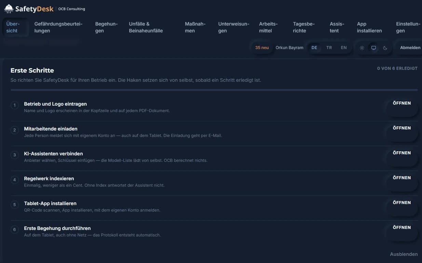Switch language to EN
The height and width of the screenshot is (263, 422).
[x=344, y=48]
